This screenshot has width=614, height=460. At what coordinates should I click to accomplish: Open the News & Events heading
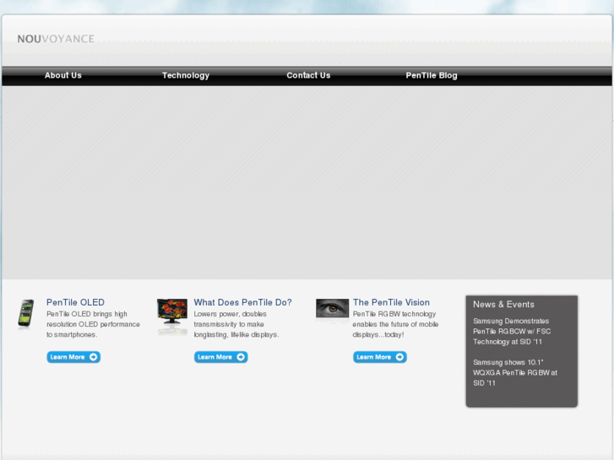pyautogui.click(x=503, y=304)
